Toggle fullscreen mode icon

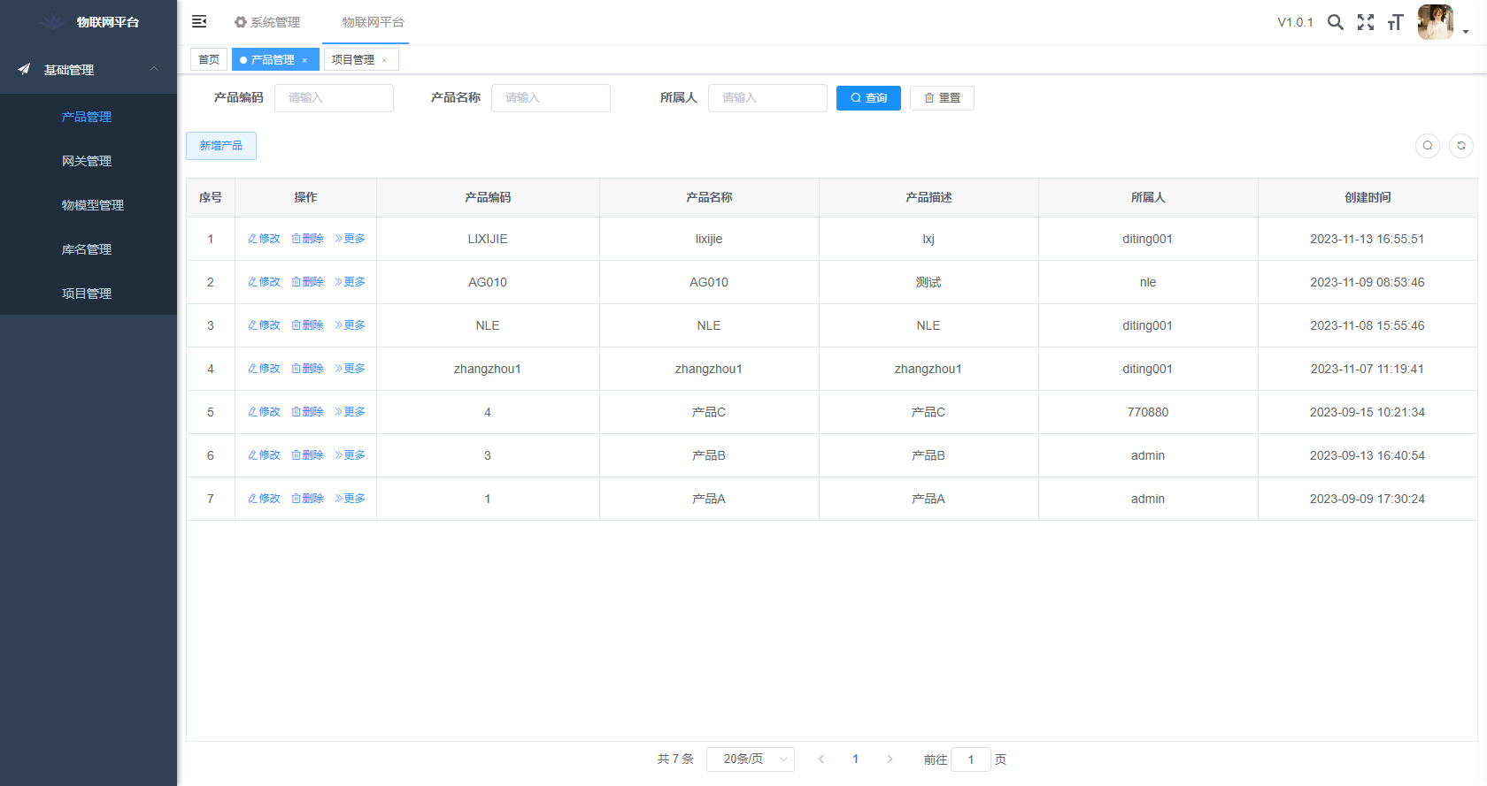1366,22
